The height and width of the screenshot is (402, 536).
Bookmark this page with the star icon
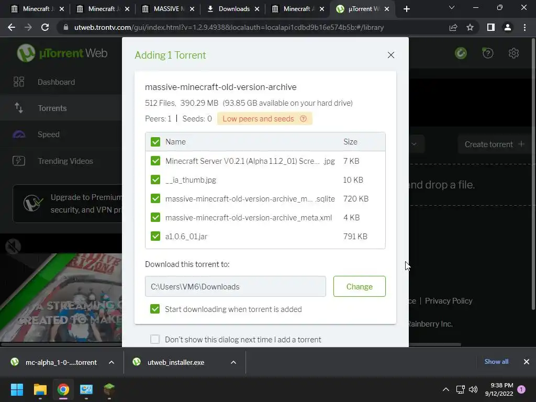[470, 27]
